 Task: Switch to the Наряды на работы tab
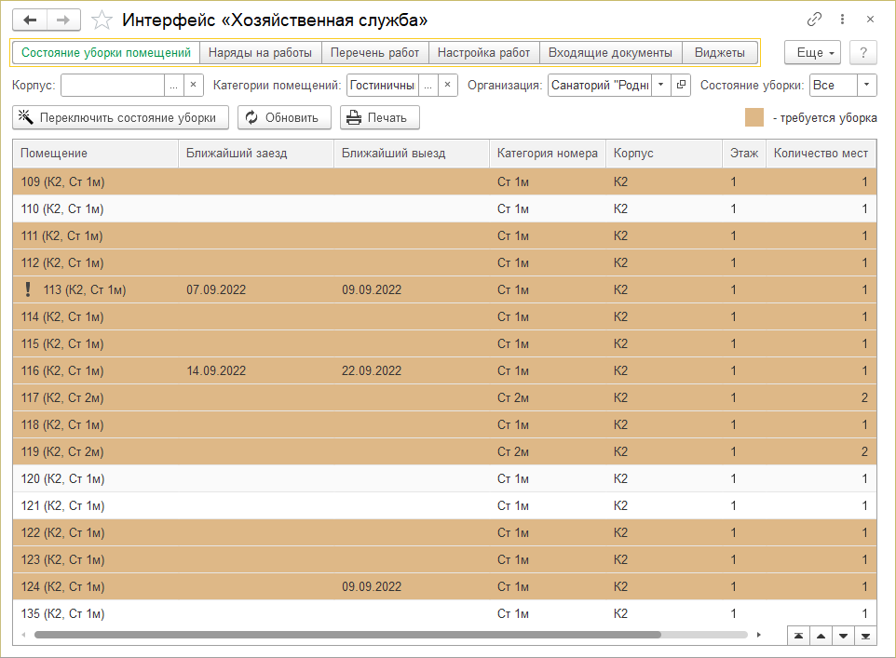[261, 53]
